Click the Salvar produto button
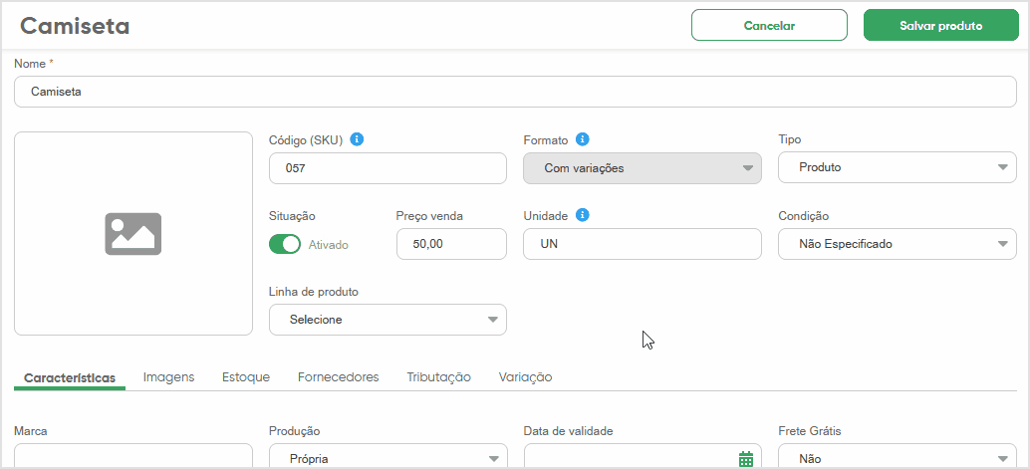 [x=940, y=26]
